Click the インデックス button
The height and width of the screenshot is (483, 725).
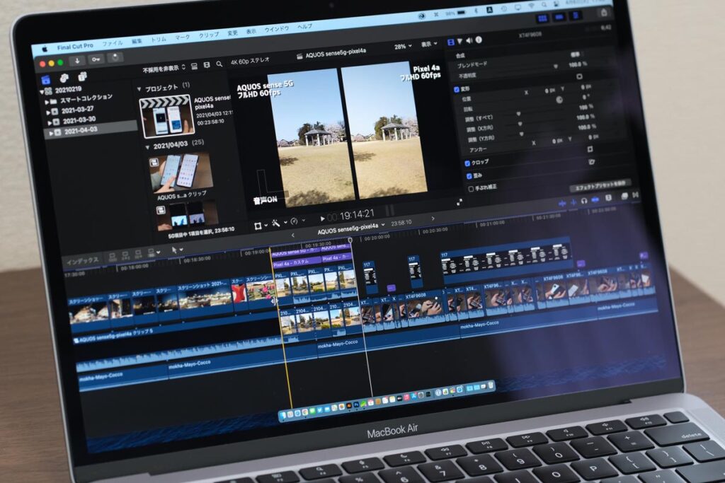[83, 261]
